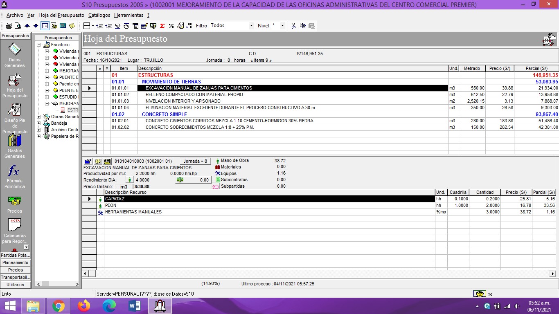Select RELLENO COMPACTADO CON MATERIAL PROPIO row

click(x=293, y=94)
